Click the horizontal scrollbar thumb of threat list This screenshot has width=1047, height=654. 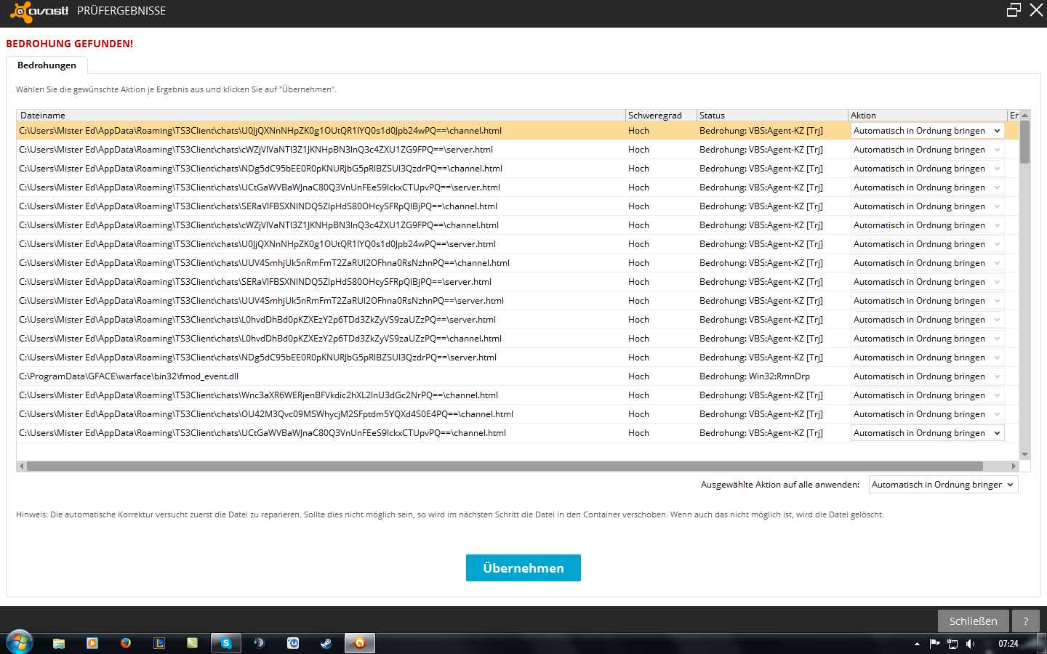tap(505, 466)
